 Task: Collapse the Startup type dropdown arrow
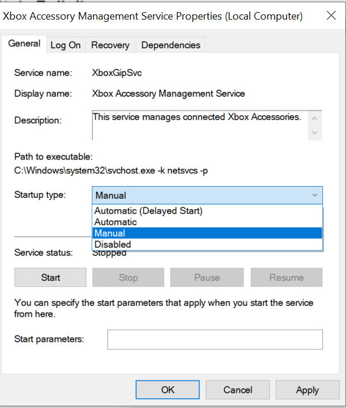tap(314, 195)
